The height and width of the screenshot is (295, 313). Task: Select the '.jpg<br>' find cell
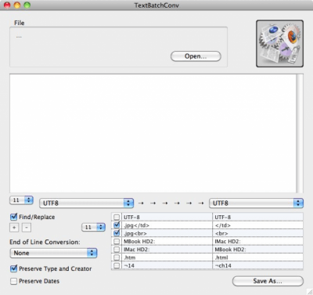pos(167,233)
